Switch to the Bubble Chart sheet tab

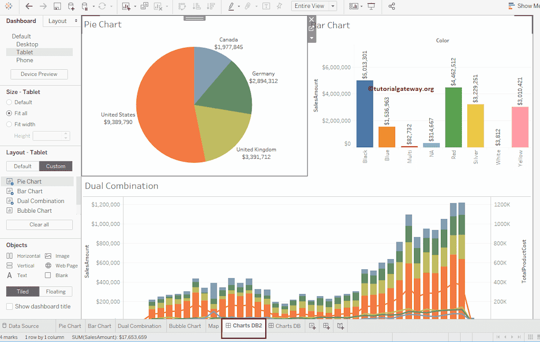(185, 326)
